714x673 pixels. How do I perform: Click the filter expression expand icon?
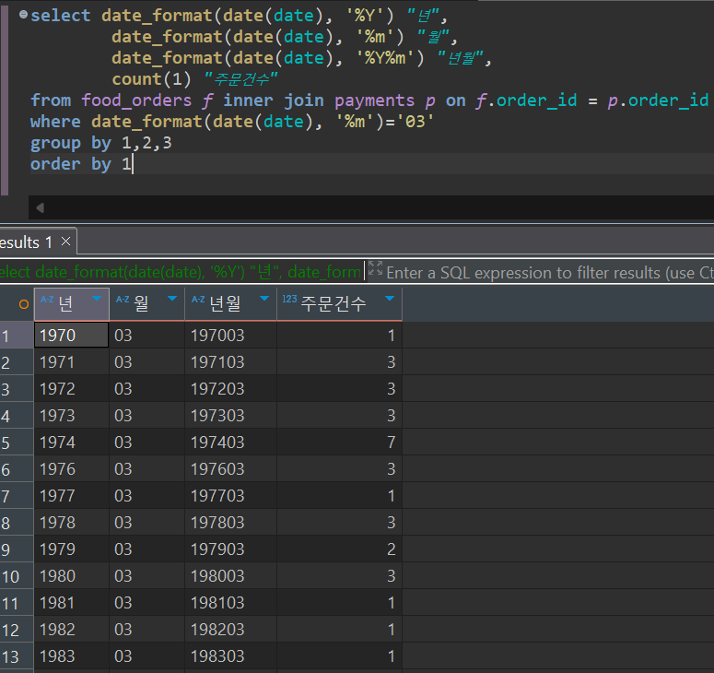[x=375, y=268]
